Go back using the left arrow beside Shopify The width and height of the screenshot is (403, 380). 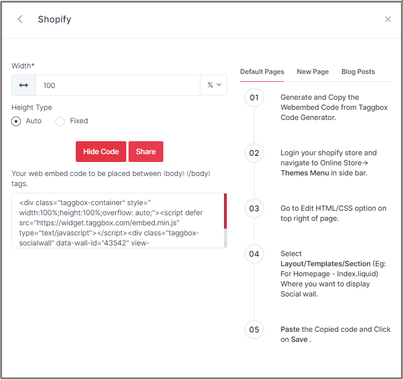(20, 20)
